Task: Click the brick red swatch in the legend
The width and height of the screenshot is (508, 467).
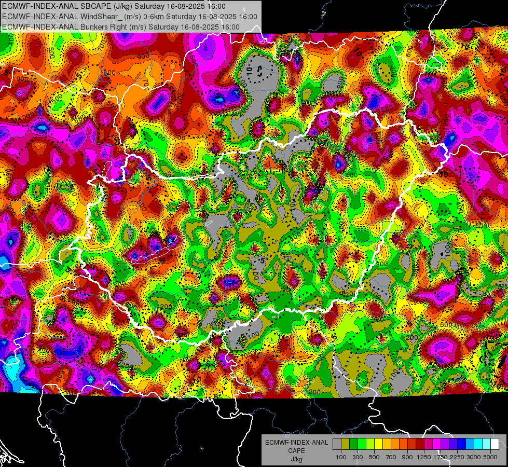Action: click(412, 444)
